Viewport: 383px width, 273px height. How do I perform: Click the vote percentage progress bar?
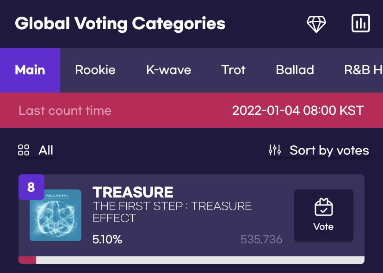click(x=191, y=260)
